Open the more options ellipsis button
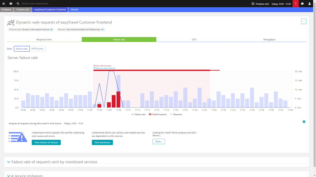The width and height of the screenshot is (316, 177). point(304,21)
